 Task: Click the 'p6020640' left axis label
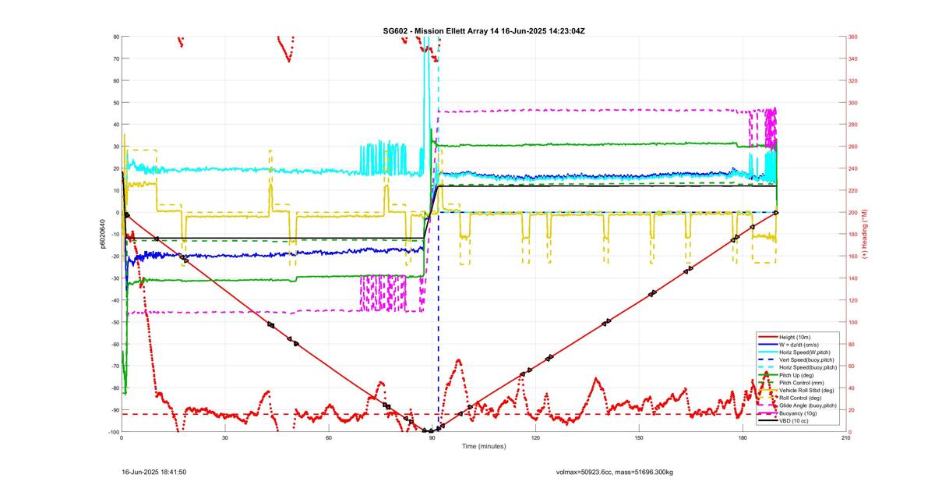click(x=102, y=234)
